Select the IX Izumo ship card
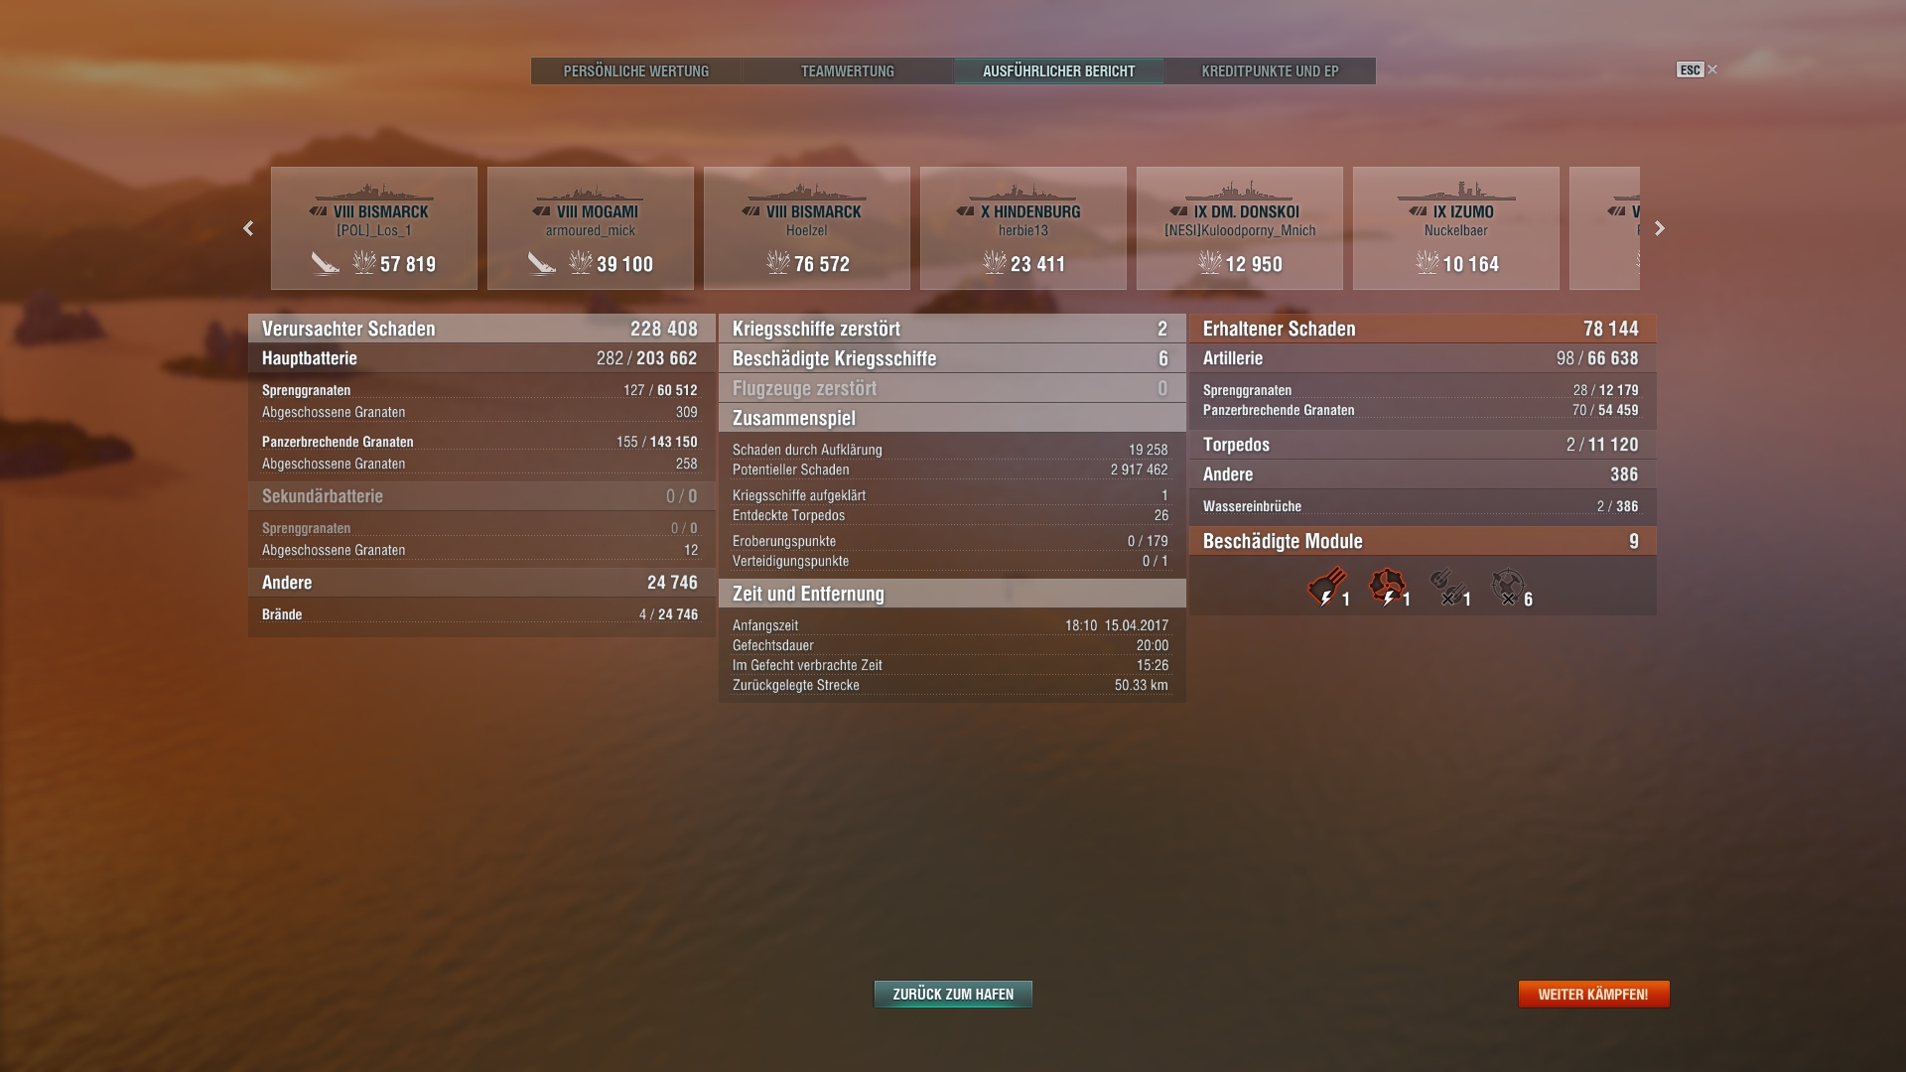The height and width of the screenshot is (1072, 1906). 1455,228
